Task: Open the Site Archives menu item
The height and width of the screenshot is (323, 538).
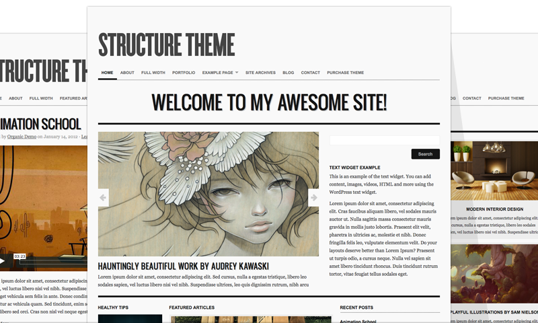Action: point(260,73)
